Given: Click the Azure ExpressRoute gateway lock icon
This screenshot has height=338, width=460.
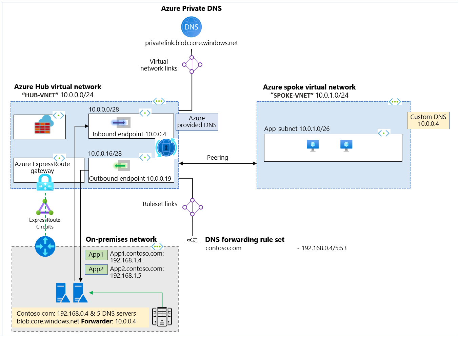Looking at the screenshot, I should pos(44,182).
